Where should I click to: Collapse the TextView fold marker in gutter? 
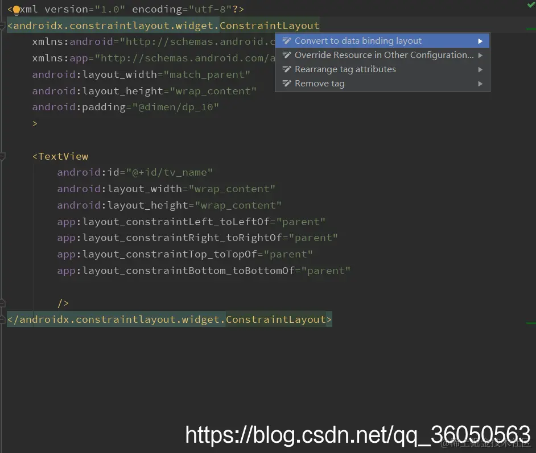point(2,157)
